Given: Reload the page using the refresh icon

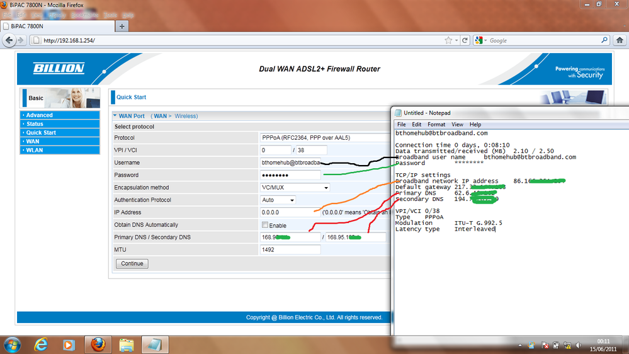Looking at the screenshot, I should click(x=465, y=40).
